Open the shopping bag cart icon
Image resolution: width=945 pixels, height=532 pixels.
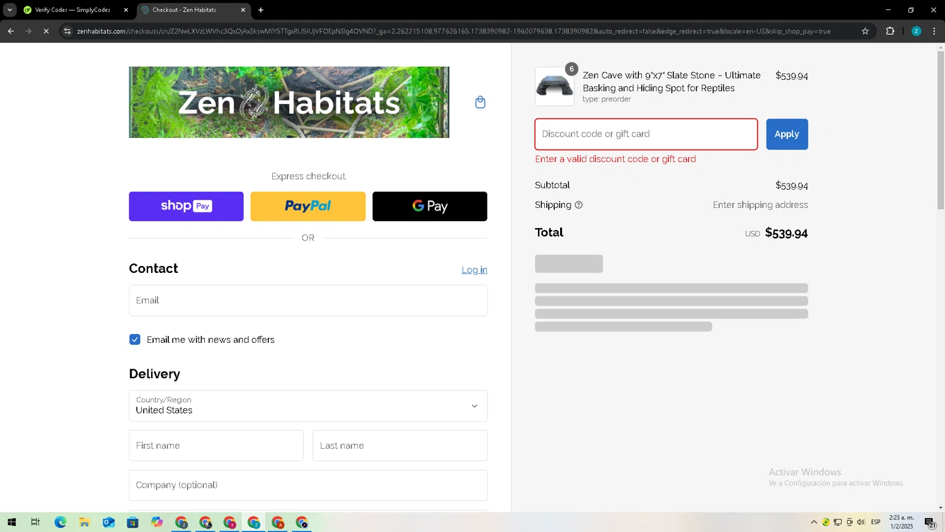click(x=480, y=102)
